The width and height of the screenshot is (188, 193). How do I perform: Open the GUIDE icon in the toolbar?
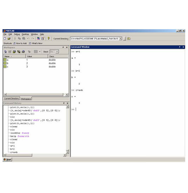click(x=43, y=39)
